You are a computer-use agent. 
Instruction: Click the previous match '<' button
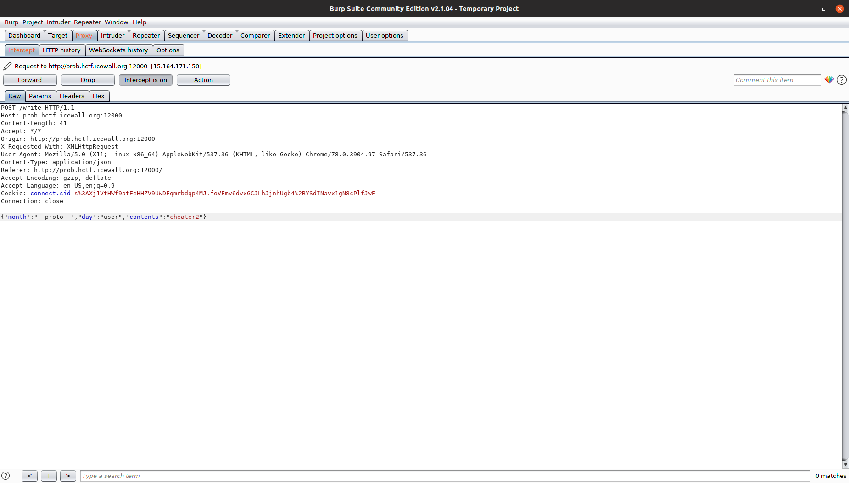point(29,476)
